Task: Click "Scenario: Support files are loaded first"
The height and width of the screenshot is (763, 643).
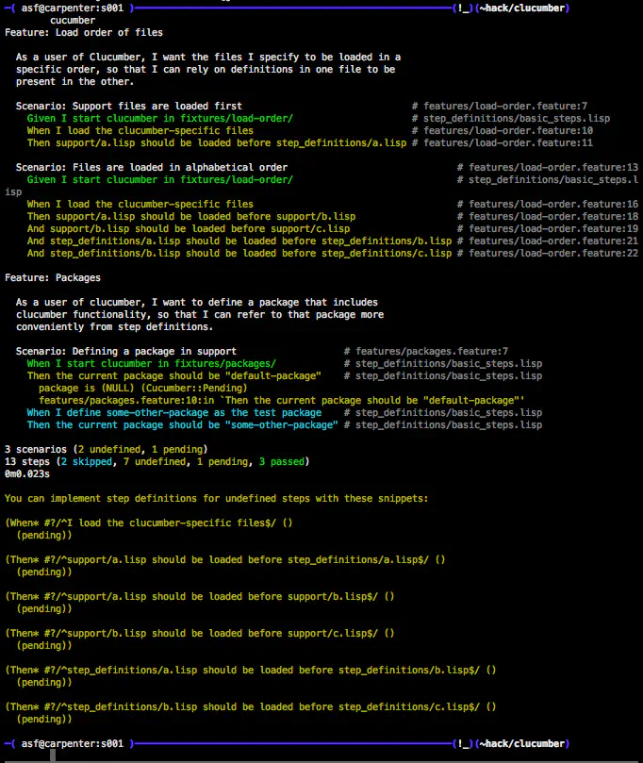Action: coord(128,106)
